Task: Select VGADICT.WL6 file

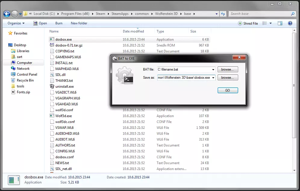Action: (66, 92)
